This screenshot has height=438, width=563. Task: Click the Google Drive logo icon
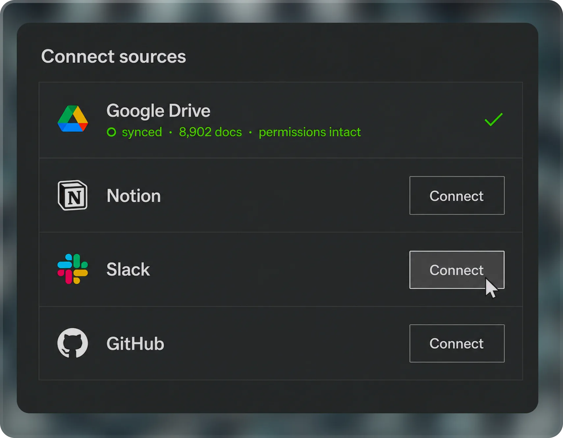coord(73,119)
